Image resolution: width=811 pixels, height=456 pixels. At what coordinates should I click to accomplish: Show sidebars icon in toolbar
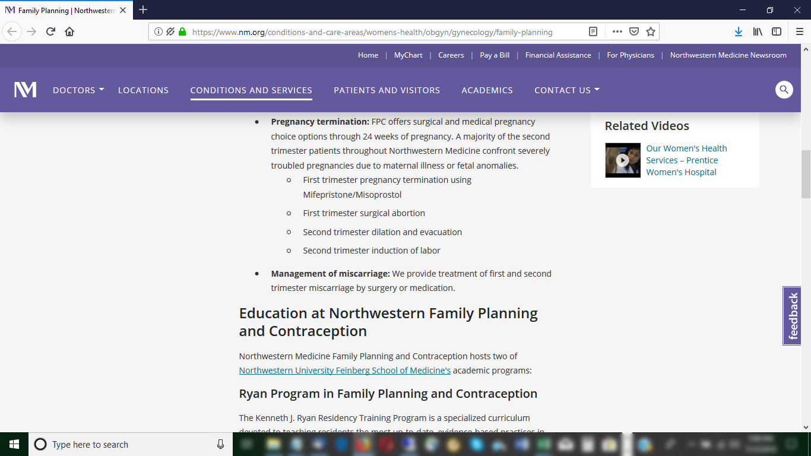(777, 31)
